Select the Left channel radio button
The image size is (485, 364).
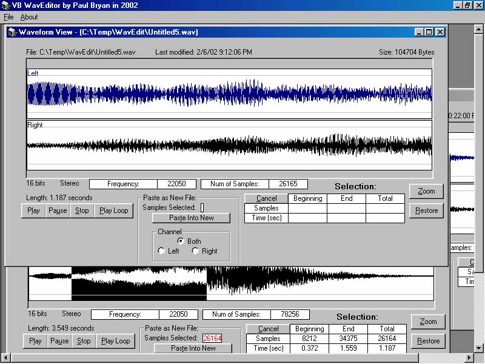pyautogui.click(x=161, y=251)
